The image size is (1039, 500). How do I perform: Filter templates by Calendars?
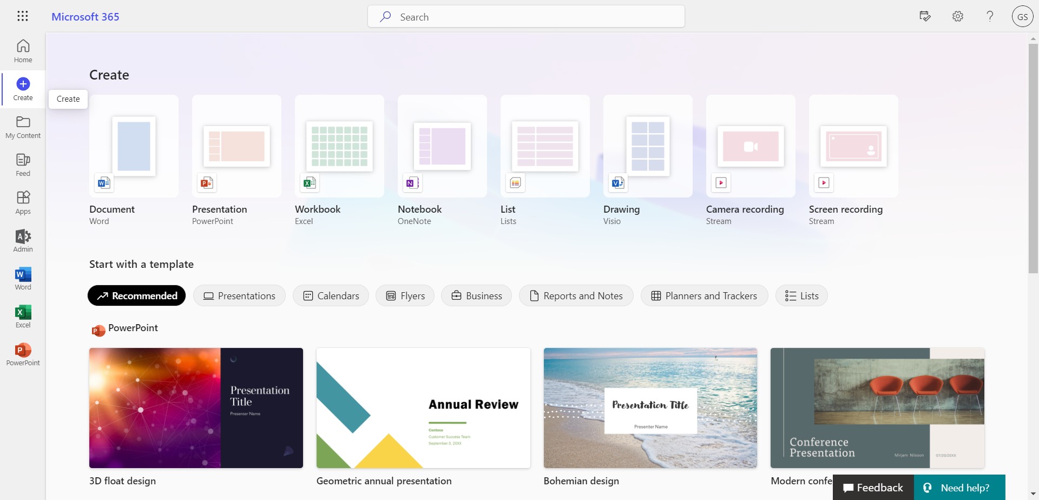click(x=331, y=295)
